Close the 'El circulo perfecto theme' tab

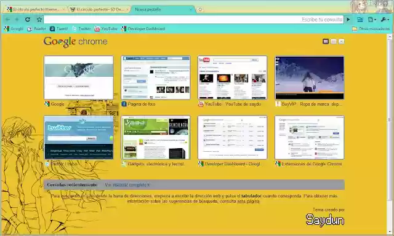tap(63, 10)
